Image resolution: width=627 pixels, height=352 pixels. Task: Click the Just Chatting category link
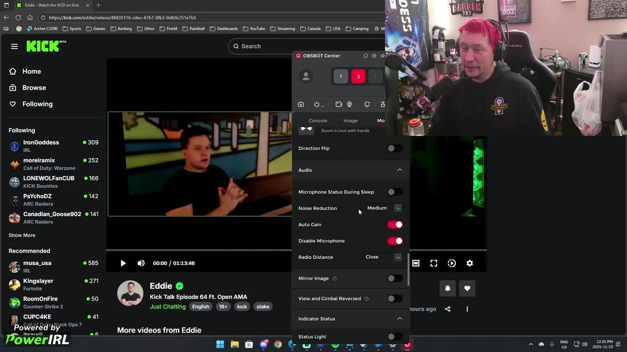click(168, 307)
